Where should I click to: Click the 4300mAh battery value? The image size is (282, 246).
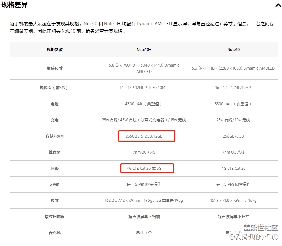[x=144, y=104]
